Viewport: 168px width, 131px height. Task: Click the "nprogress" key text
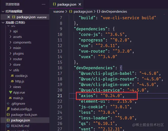pyautogui.click(x=92, y=40)
